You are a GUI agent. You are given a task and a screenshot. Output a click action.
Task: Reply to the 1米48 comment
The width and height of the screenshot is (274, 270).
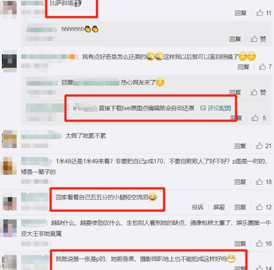240,182
